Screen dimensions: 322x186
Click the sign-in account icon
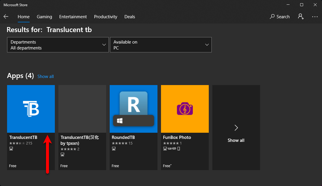pos(301,16)
